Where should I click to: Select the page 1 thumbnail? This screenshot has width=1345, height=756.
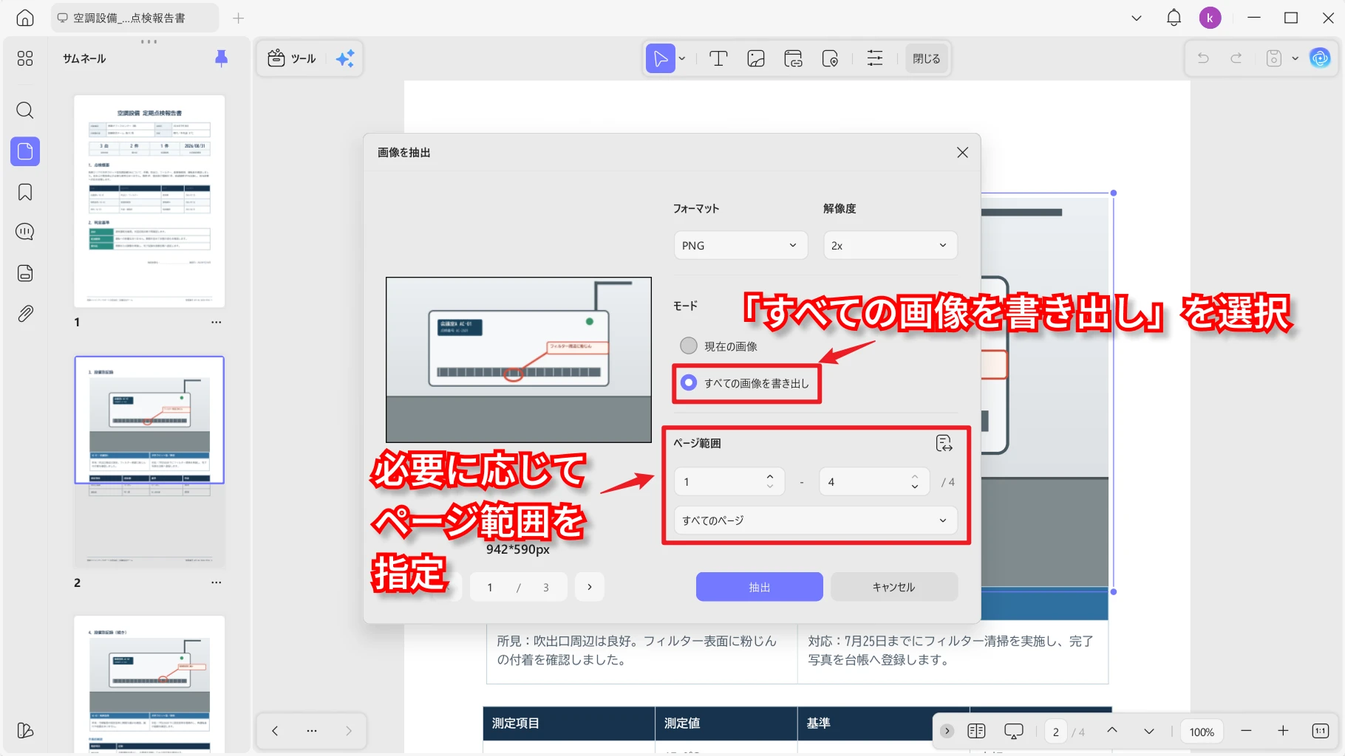(x=149, y=201)
